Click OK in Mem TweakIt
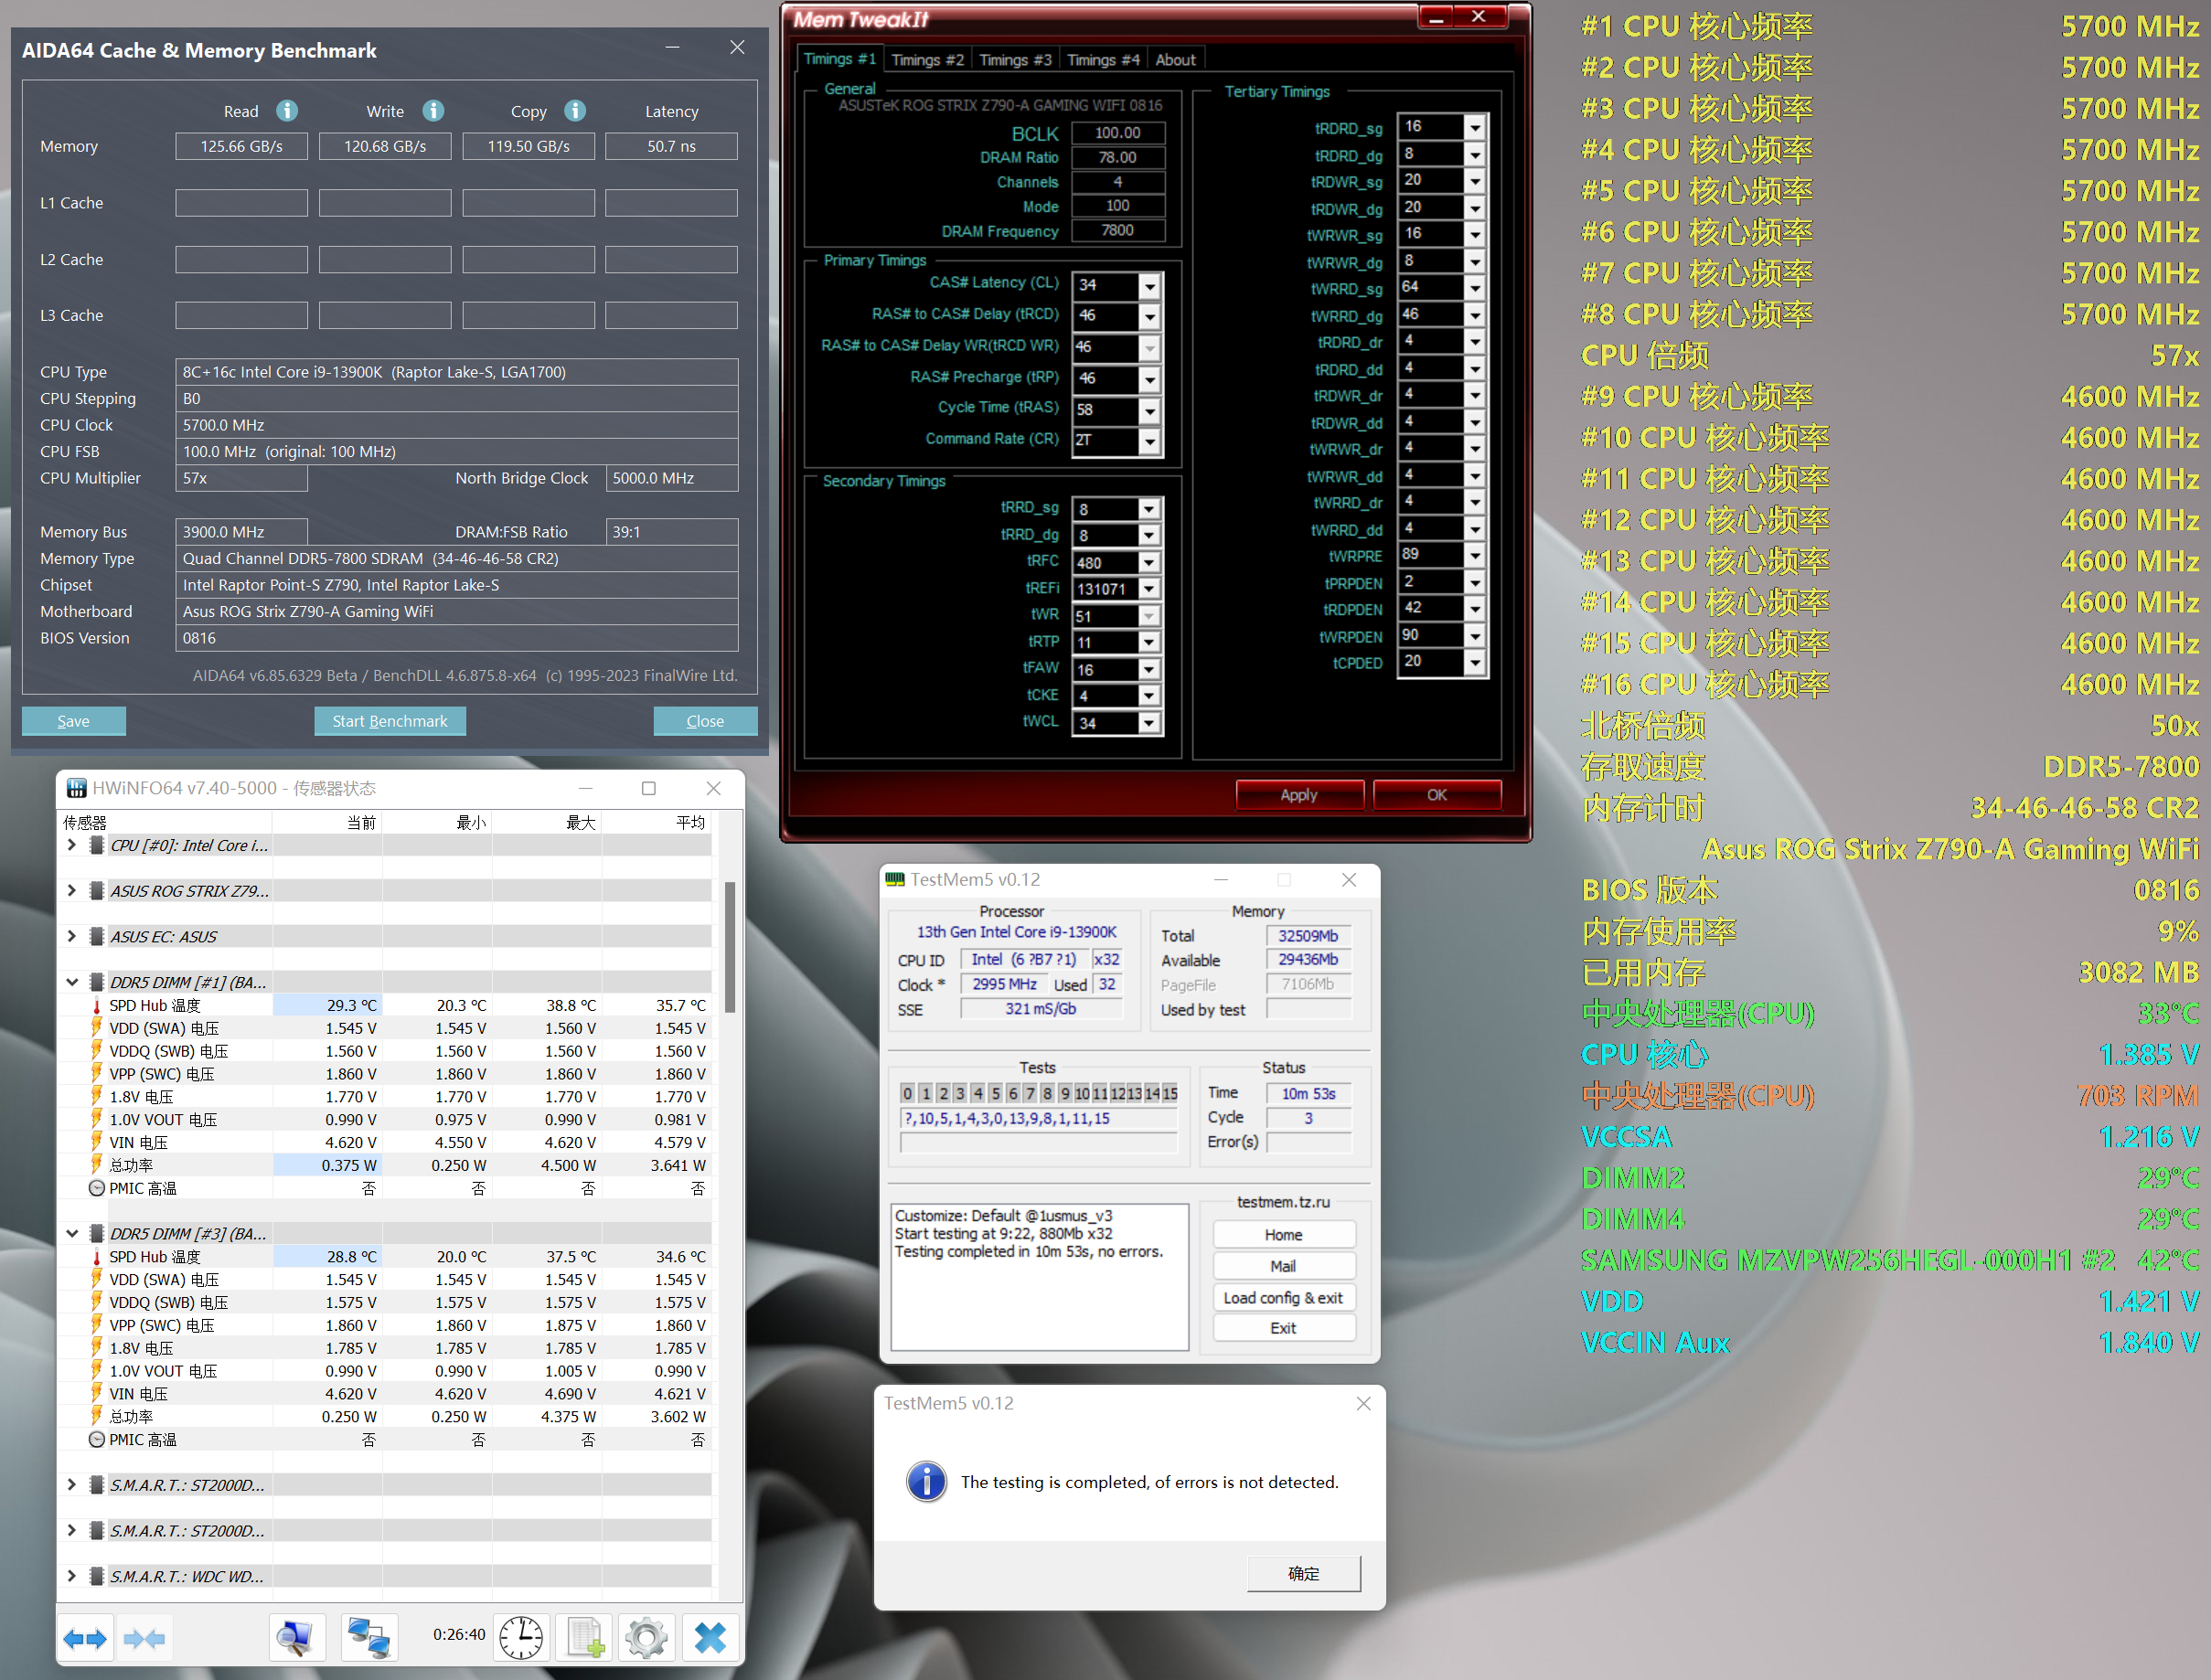Screen dimensions: 2211x1680 (x=1437, y=795)
